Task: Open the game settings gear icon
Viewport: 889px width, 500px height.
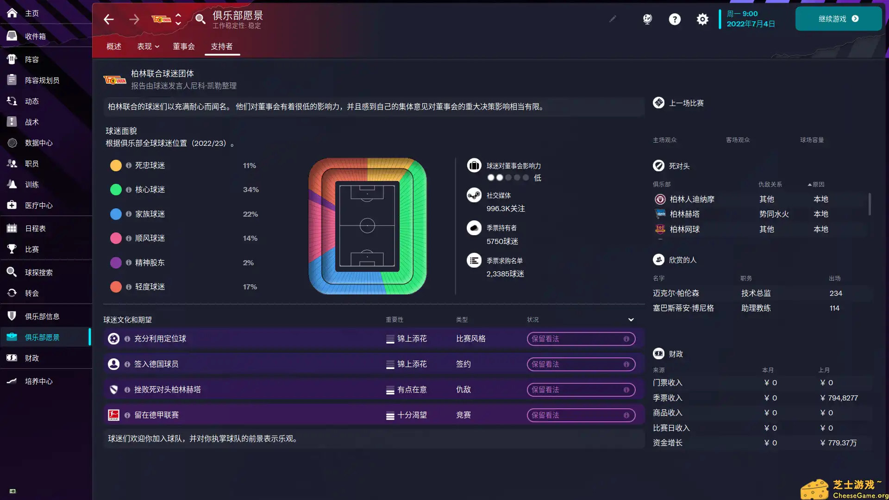Action: click(702, 19)
